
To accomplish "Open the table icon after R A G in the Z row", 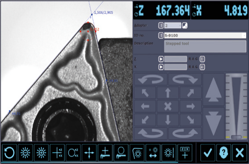I will 202,59.
